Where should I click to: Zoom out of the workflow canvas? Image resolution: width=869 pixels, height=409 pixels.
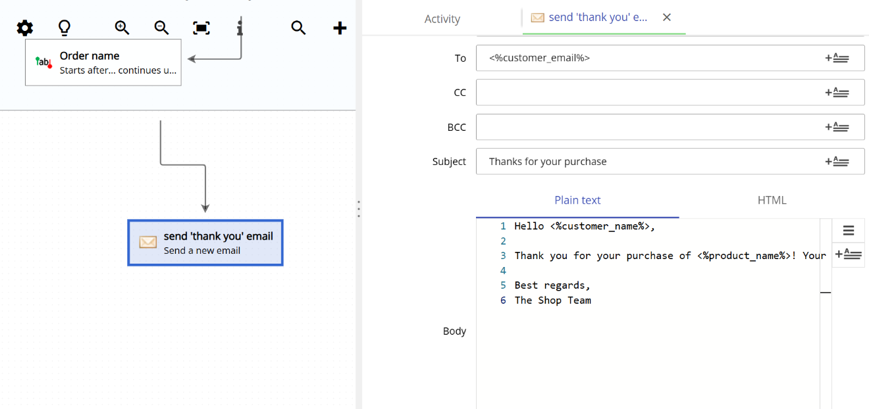161,28
